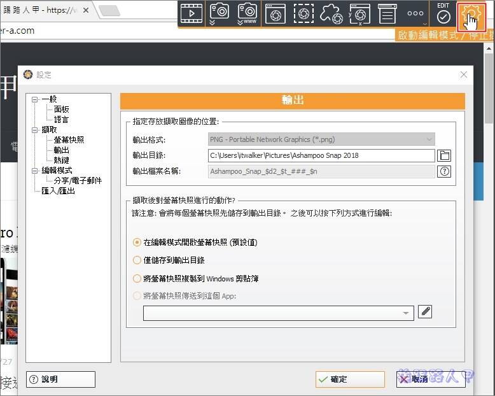The image size is (495, 396).
Task: Cancel dialog with 取消 button
Action: click(431, 379)
